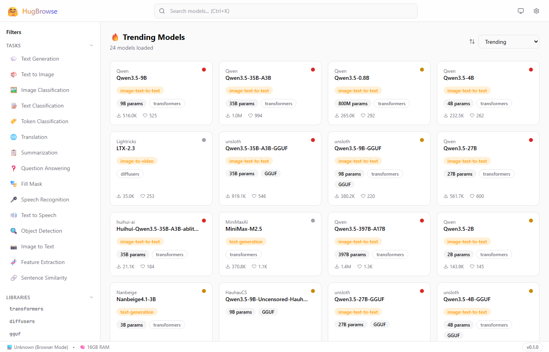
Task: Open the Trending sort dropdown
Action: 509,41
